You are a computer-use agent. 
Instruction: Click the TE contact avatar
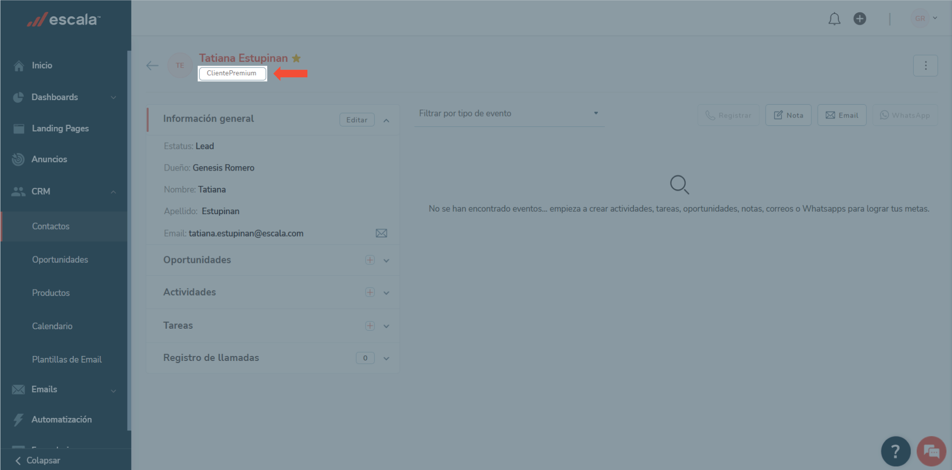[180, 65]
